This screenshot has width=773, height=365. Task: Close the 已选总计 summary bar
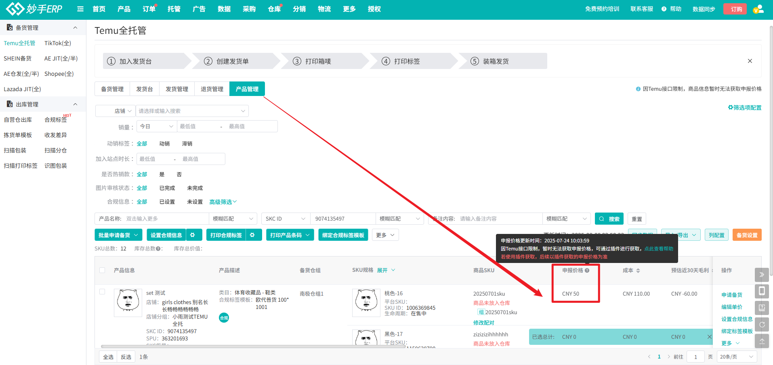(709, 337)
